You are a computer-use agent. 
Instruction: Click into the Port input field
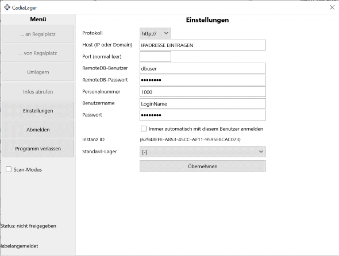tap(155, 57)
